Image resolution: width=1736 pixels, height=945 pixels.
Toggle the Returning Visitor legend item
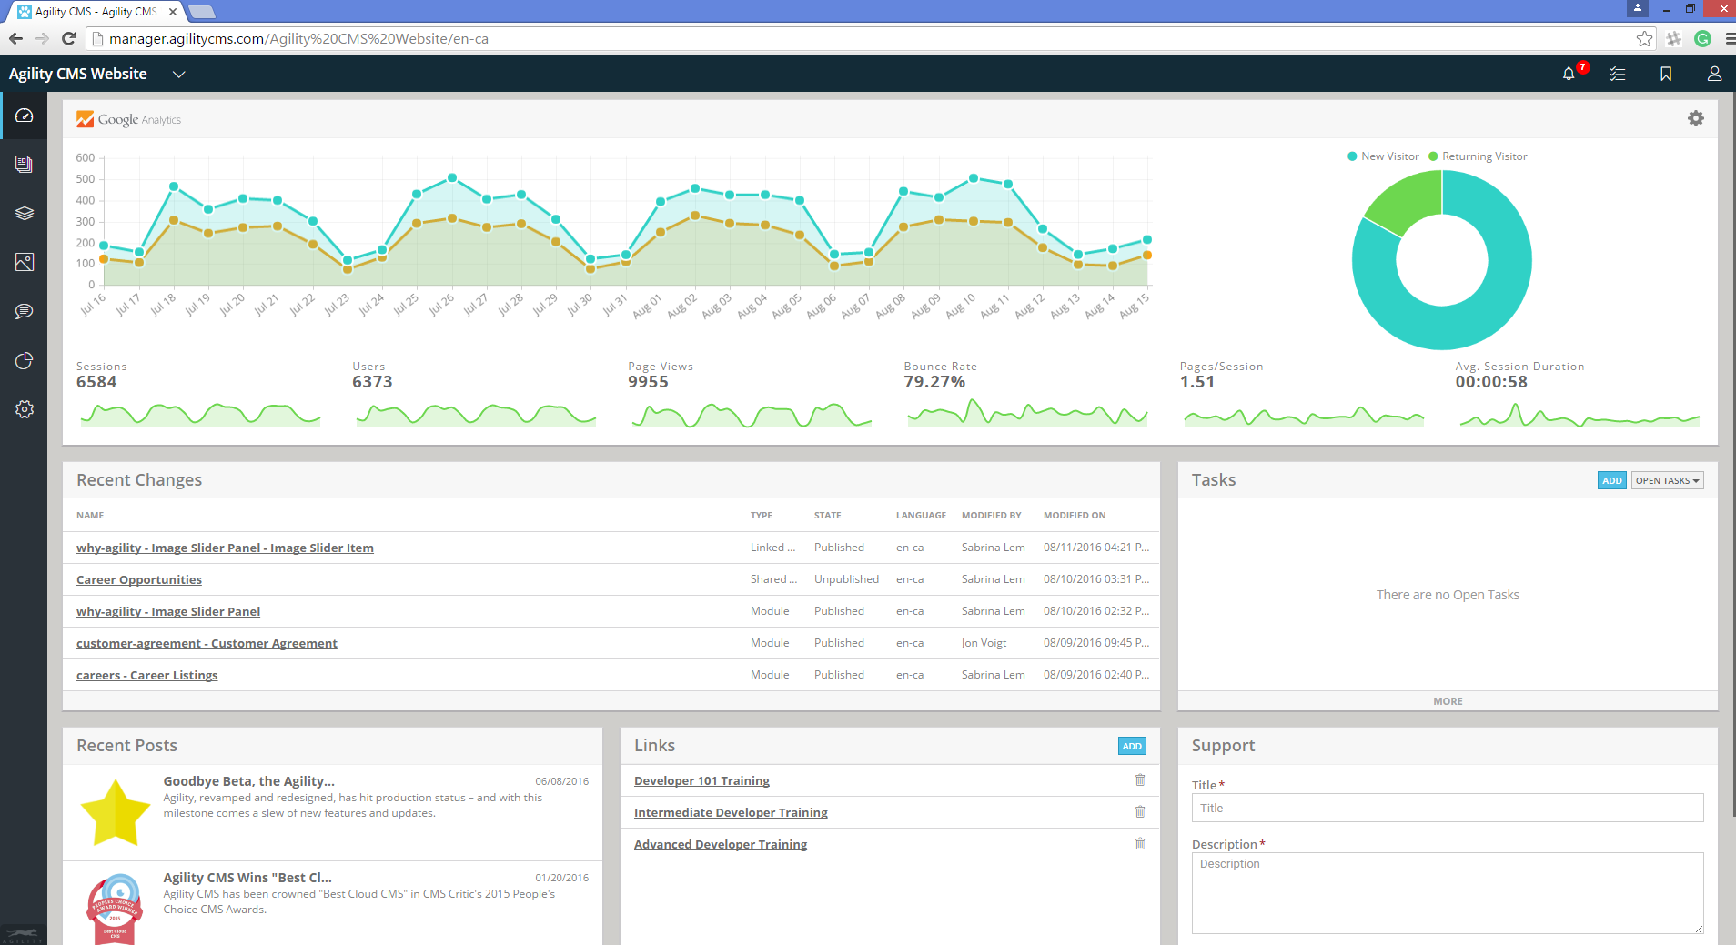[x=1478, y=156]
